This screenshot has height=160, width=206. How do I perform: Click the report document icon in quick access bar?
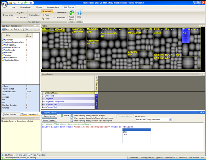(22, 3)
